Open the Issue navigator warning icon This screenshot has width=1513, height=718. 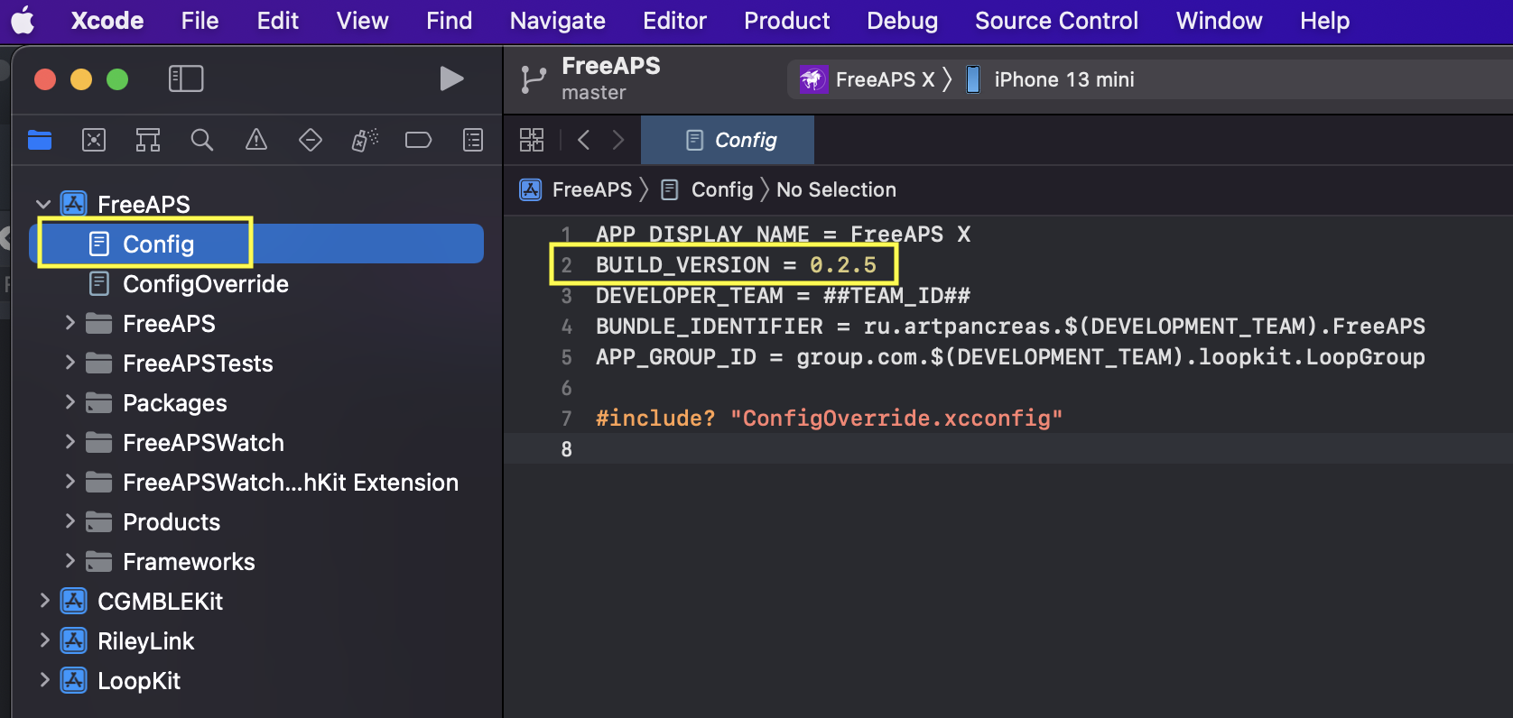[256, 140]
